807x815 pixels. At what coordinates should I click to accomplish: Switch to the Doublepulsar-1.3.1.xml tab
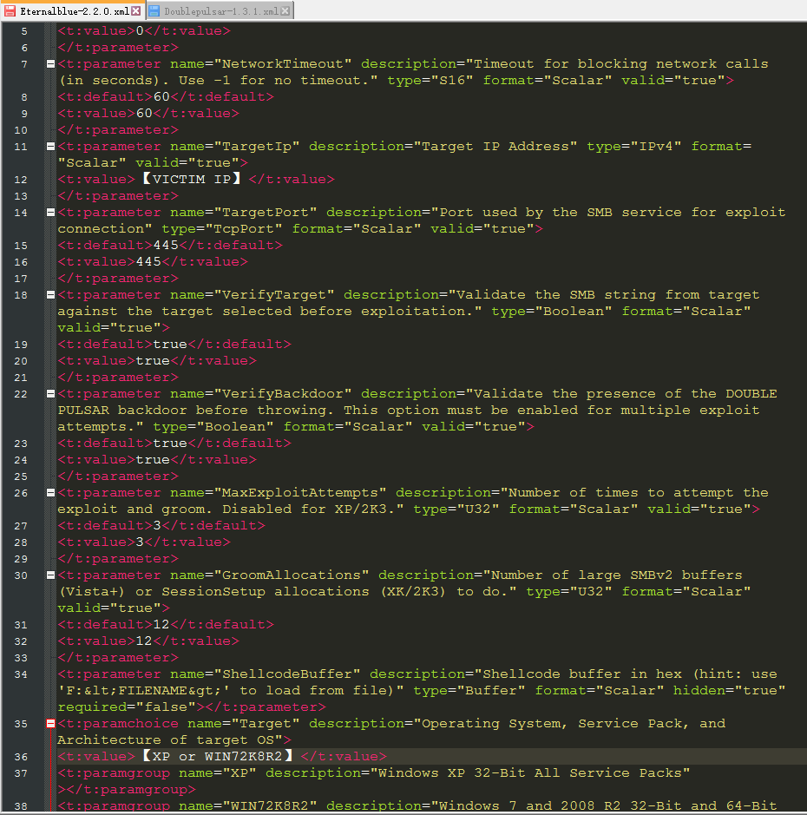click(220, 11)
